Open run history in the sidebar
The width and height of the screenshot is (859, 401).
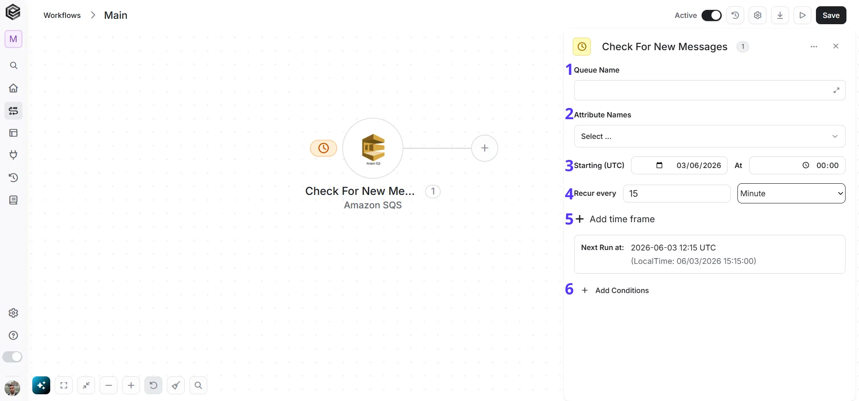pyautogui.click(x=13, y=177)
